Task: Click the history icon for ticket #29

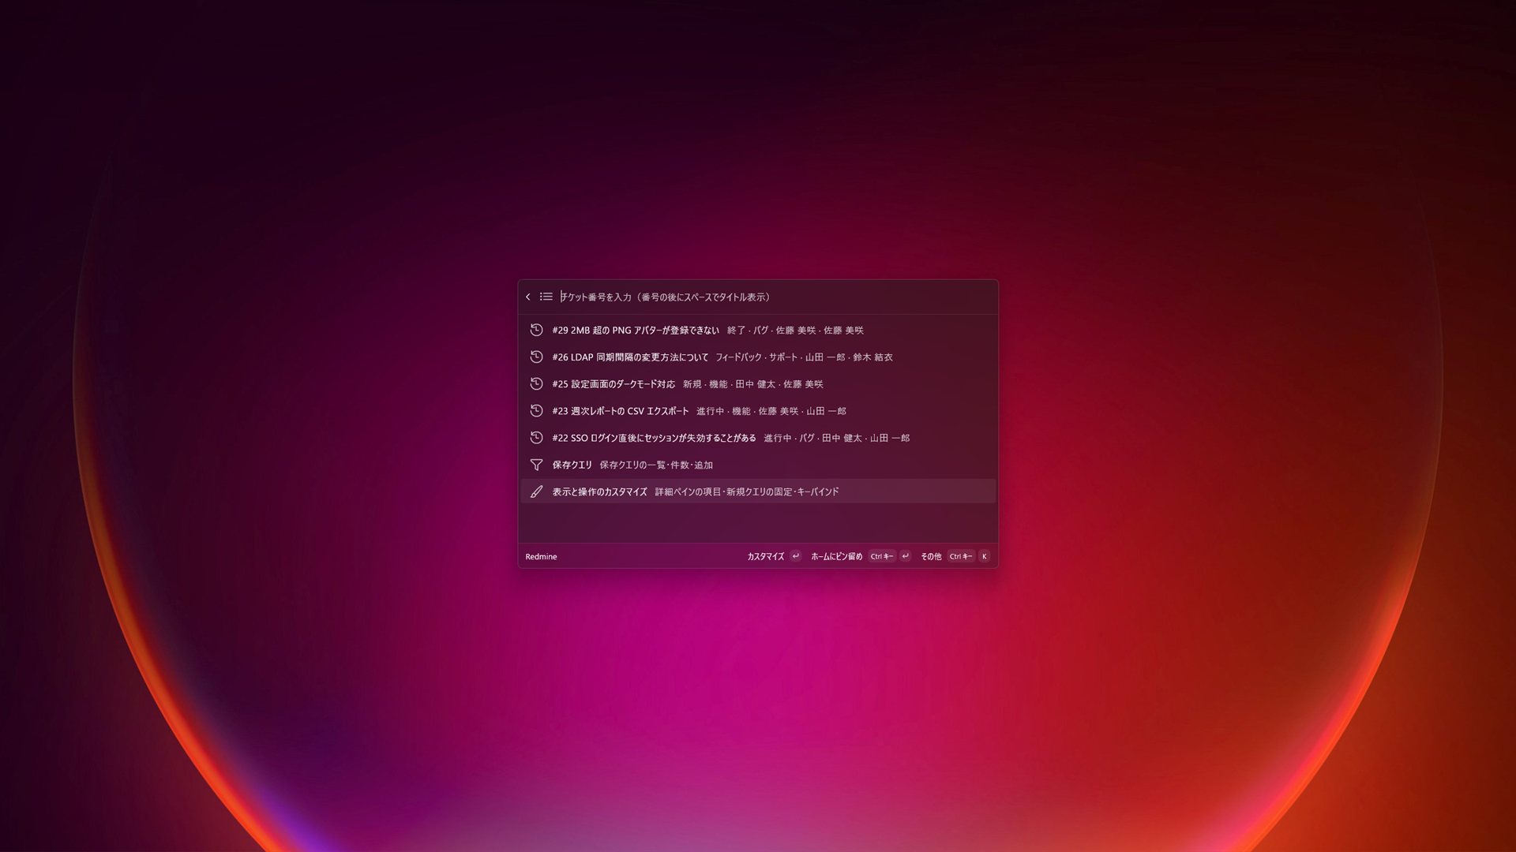Action: click(536, 330)
